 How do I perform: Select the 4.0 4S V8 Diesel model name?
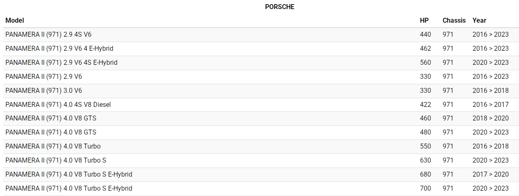point(58,105)
